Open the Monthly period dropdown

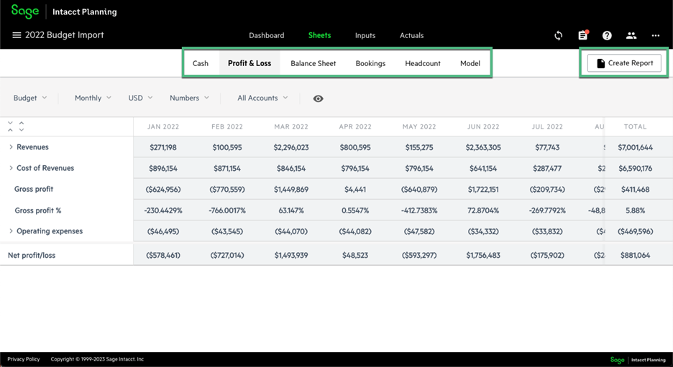93,98
